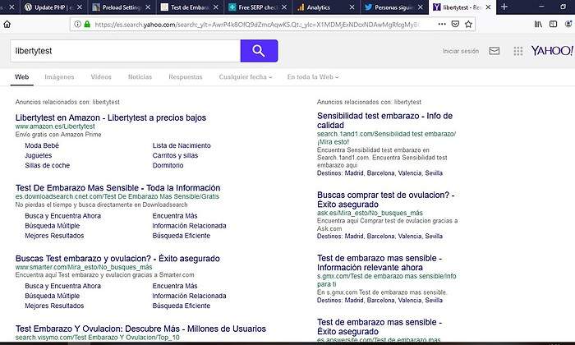This screenshot has width=575, height=345.
Task: Click the libertytest search input field
Action: click(x=126, y=51)
